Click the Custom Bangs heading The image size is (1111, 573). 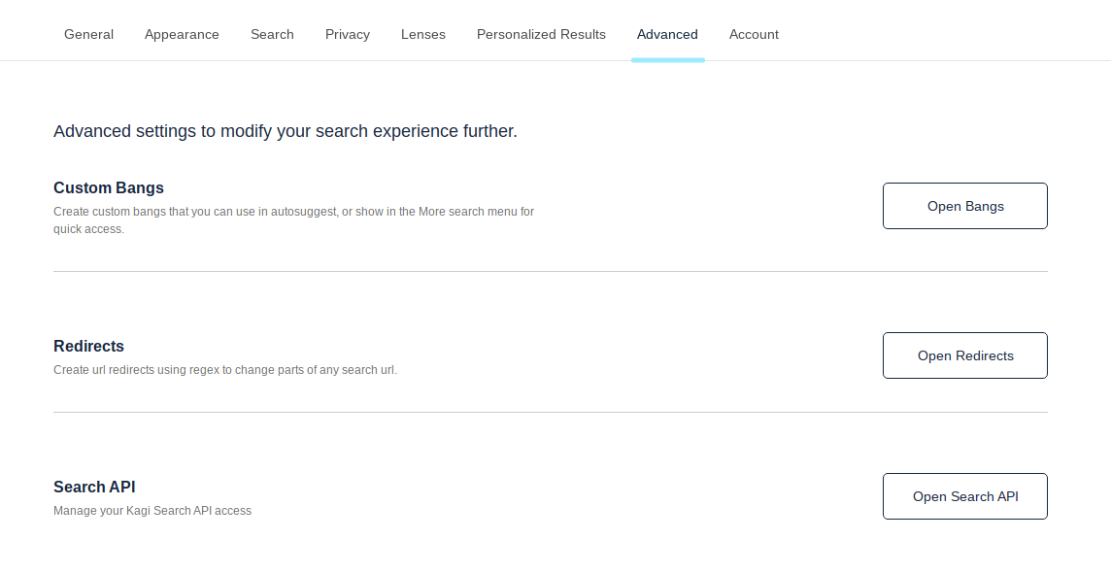point(109,187)
